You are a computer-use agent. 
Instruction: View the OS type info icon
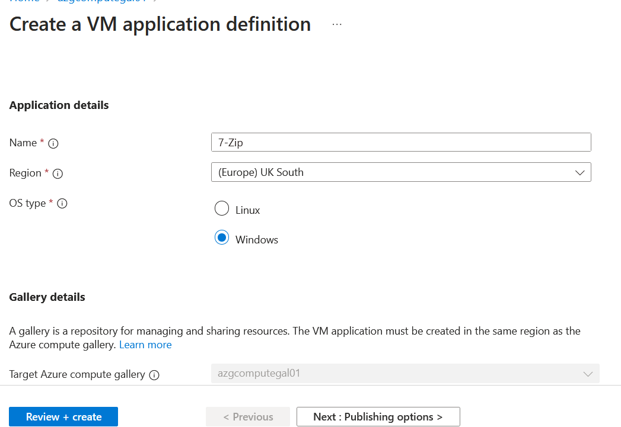coord(62,204)
